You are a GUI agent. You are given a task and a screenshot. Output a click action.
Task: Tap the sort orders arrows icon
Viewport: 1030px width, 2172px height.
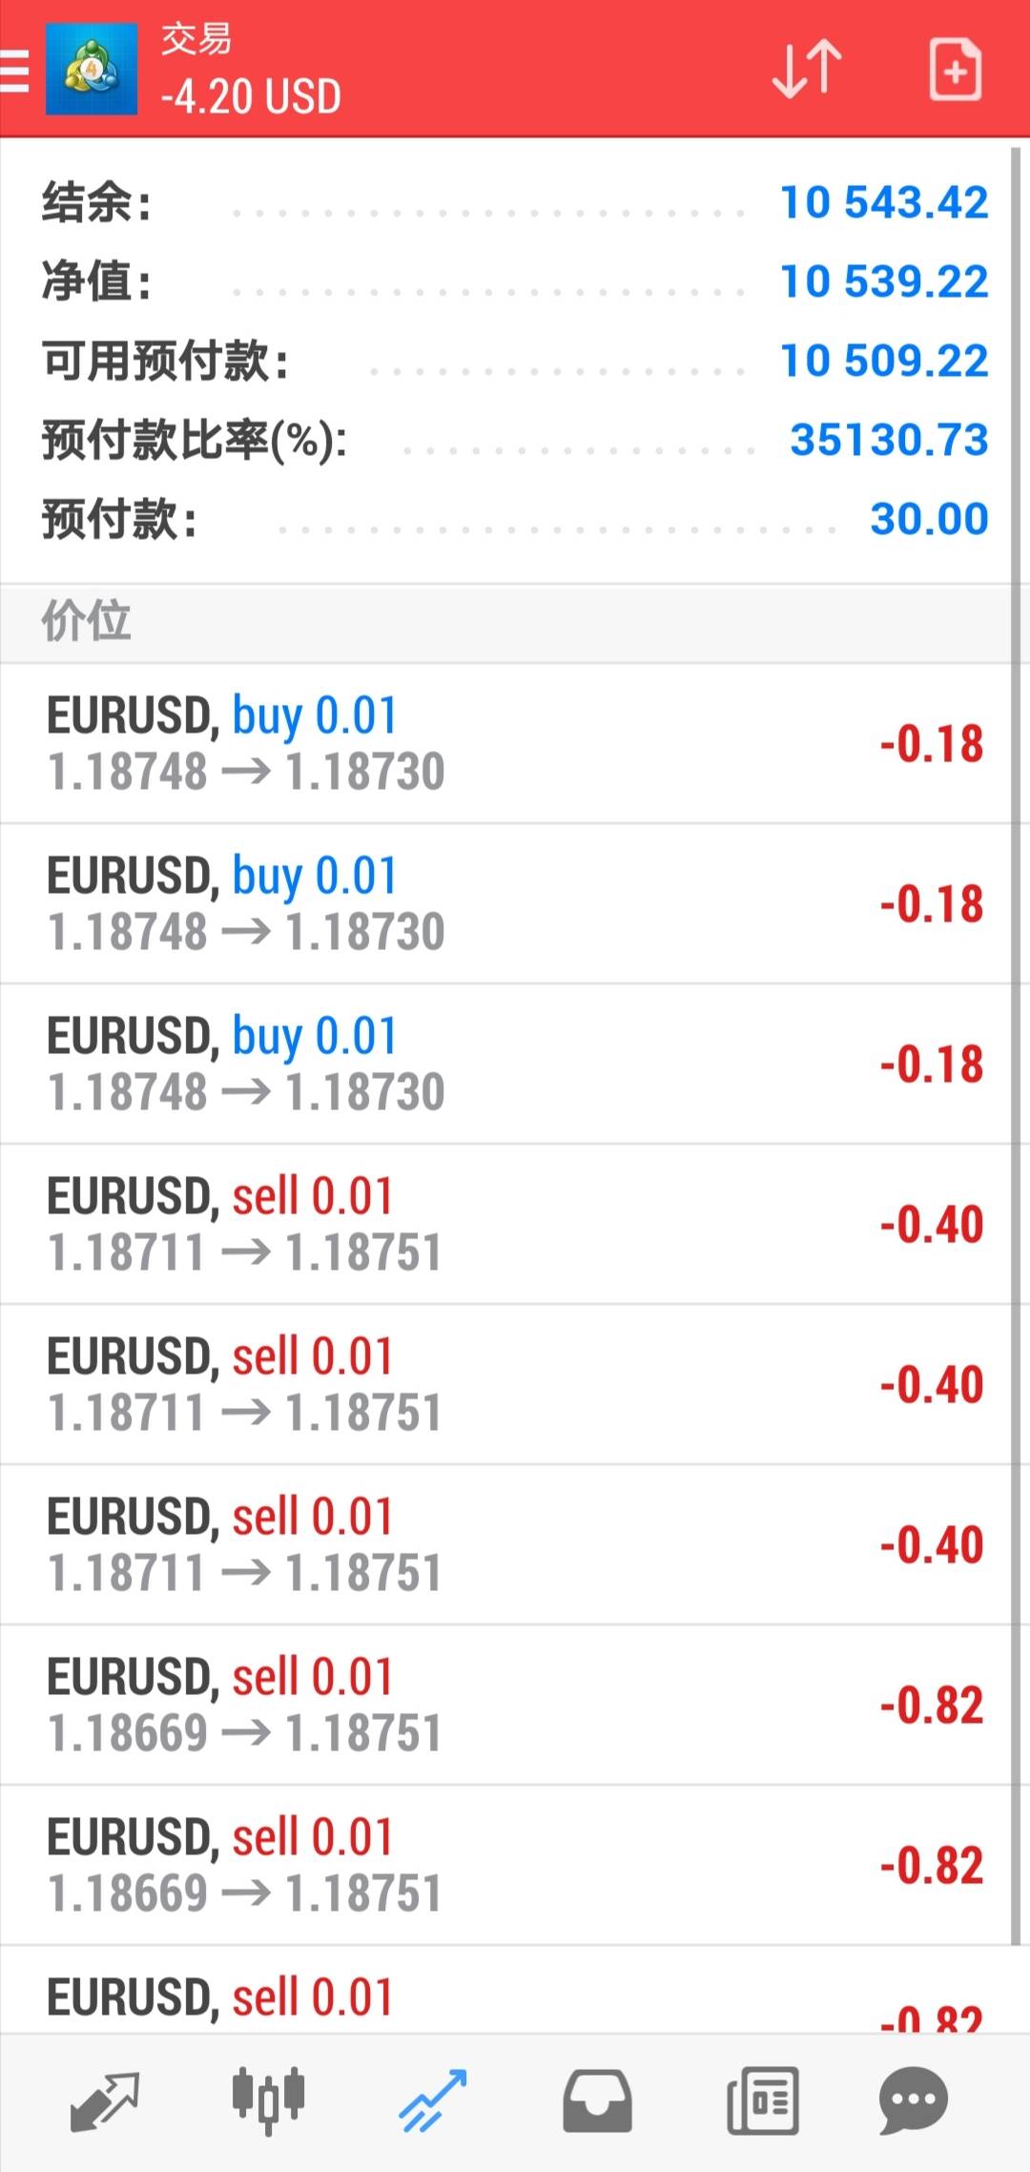pyautogui.click(x=807, y=69)
